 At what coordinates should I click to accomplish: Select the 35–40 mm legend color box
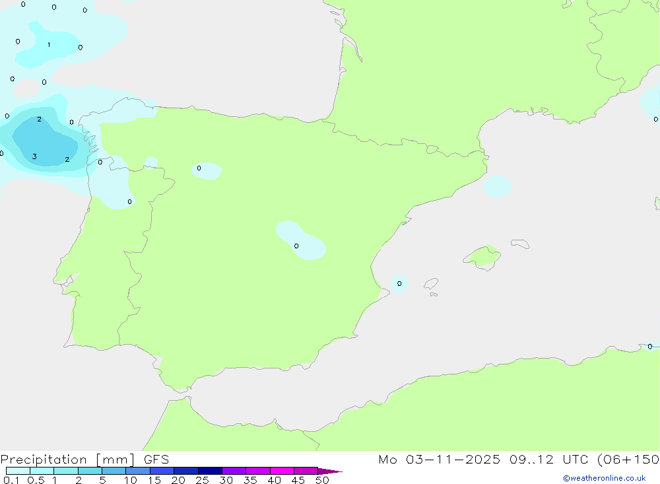click(257, 471)
